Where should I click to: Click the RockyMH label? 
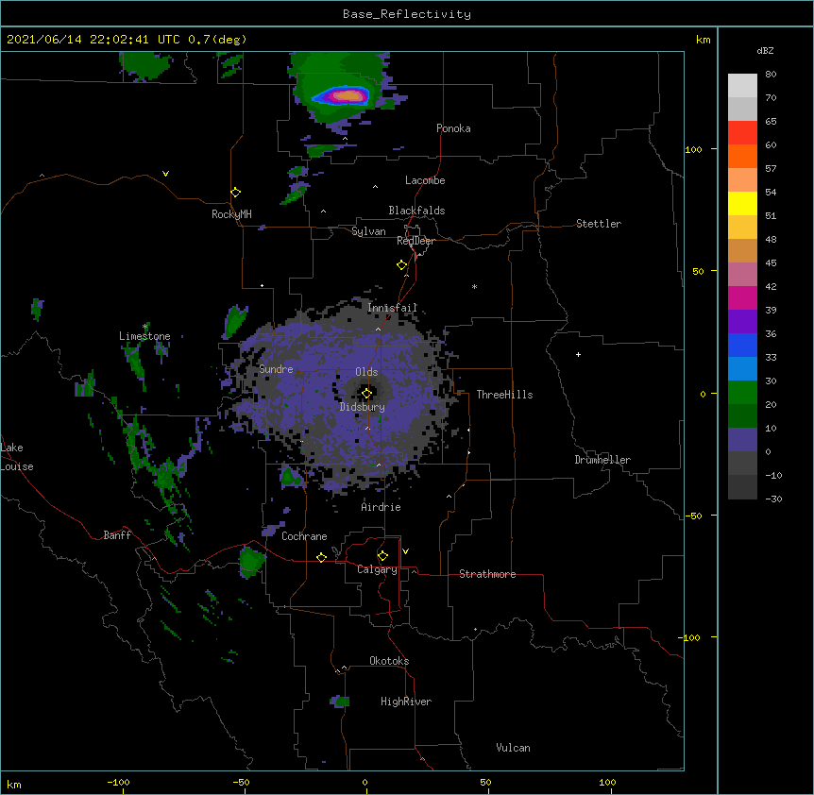(231, 214)
